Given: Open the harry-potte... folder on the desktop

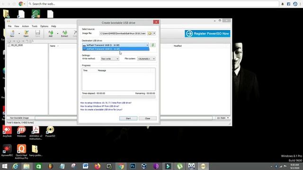Looking at the screenshot, I should (x=36, y=151).
